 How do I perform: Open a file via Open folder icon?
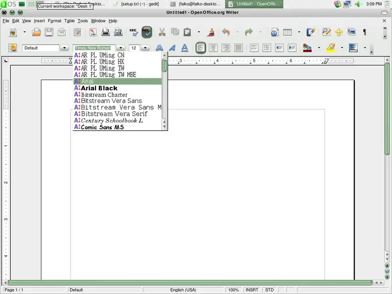click(x=36, y=32)
